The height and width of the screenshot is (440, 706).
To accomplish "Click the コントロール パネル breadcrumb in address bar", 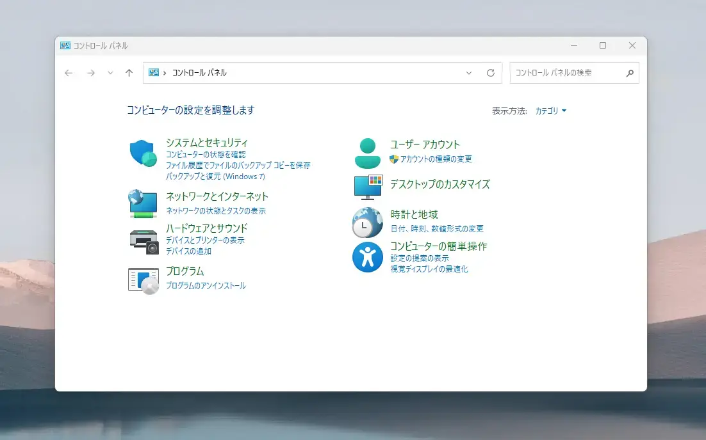I will click(x=199, y=73).
